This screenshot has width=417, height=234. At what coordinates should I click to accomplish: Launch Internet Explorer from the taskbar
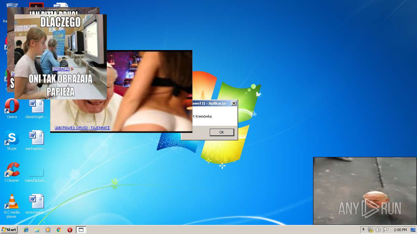[26, 230]
